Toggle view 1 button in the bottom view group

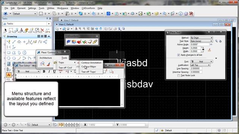tap(60, 125)
